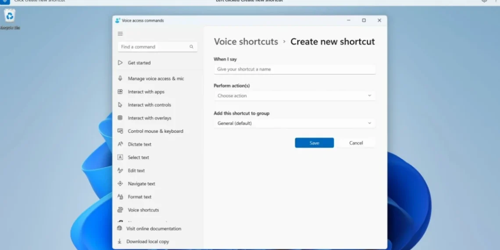Click the Interact with apps grid icon
The width and height of the screenshot is (500, 250).
120,92
